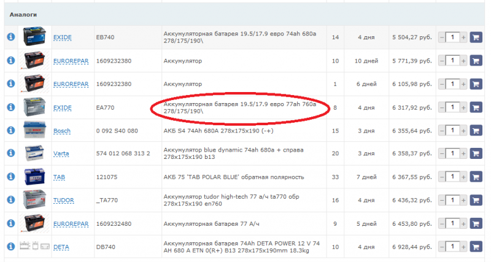Add EUROREPAR 6 105,98 руб. item to cart

476,84
